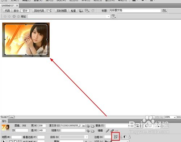Click the preview in browser globe icon
Viewport: 181px width, 142px height.
(81, 11)
